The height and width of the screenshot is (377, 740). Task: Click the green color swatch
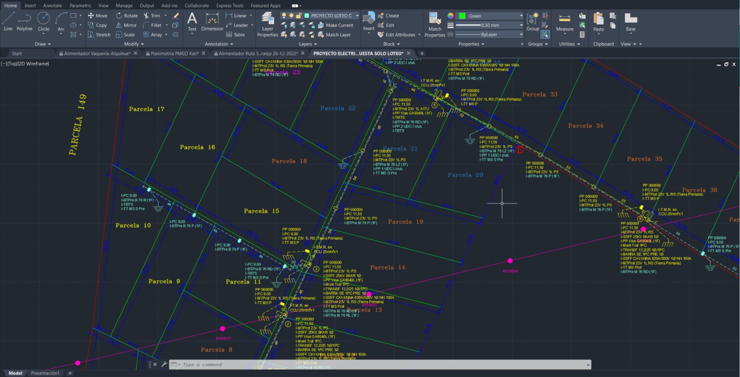pos(462,16)
